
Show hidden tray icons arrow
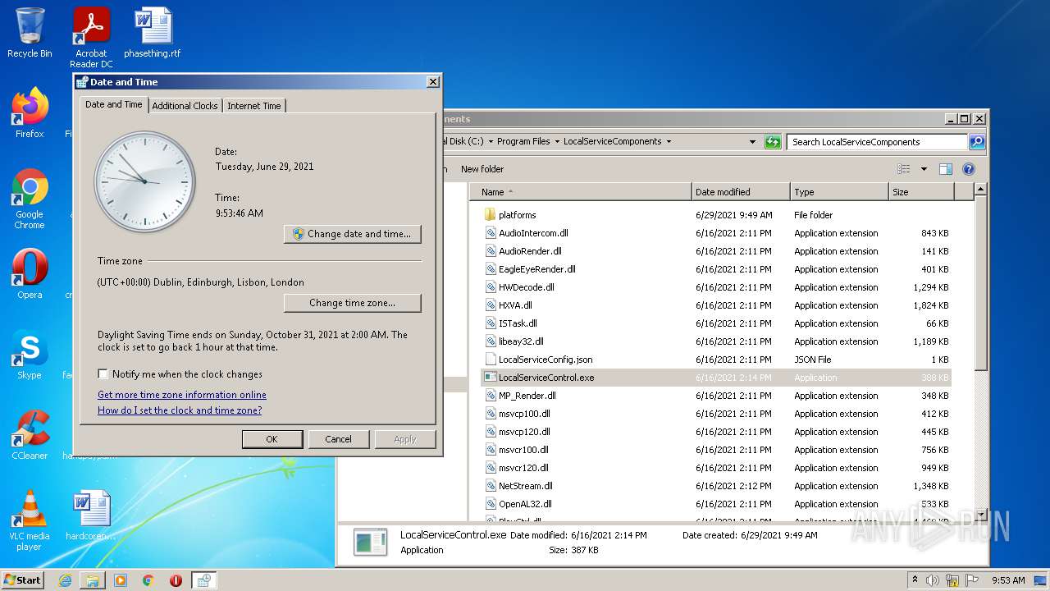point(915,580)
